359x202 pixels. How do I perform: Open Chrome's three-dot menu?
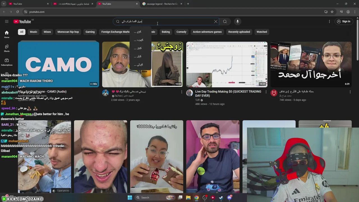click(355, 12)
